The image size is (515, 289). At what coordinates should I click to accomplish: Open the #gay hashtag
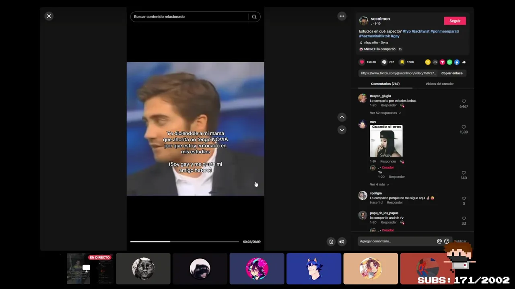click(395, 36)
